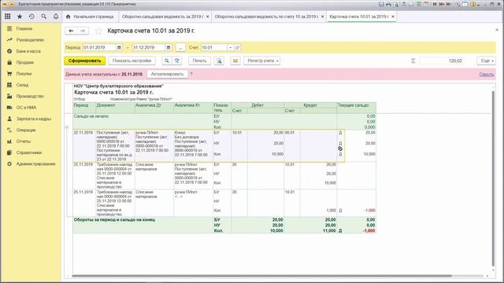
Task: Open the Операции section
Action: [26, 130]
